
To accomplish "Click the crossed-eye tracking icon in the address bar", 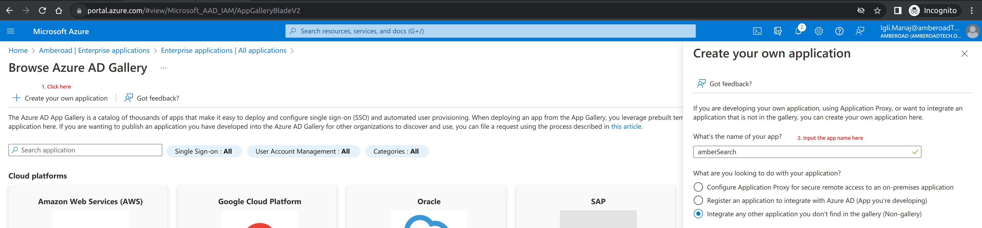I will (861, 11).
